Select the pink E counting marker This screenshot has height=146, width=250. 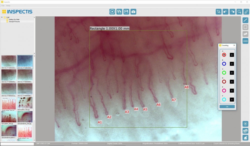224,91
